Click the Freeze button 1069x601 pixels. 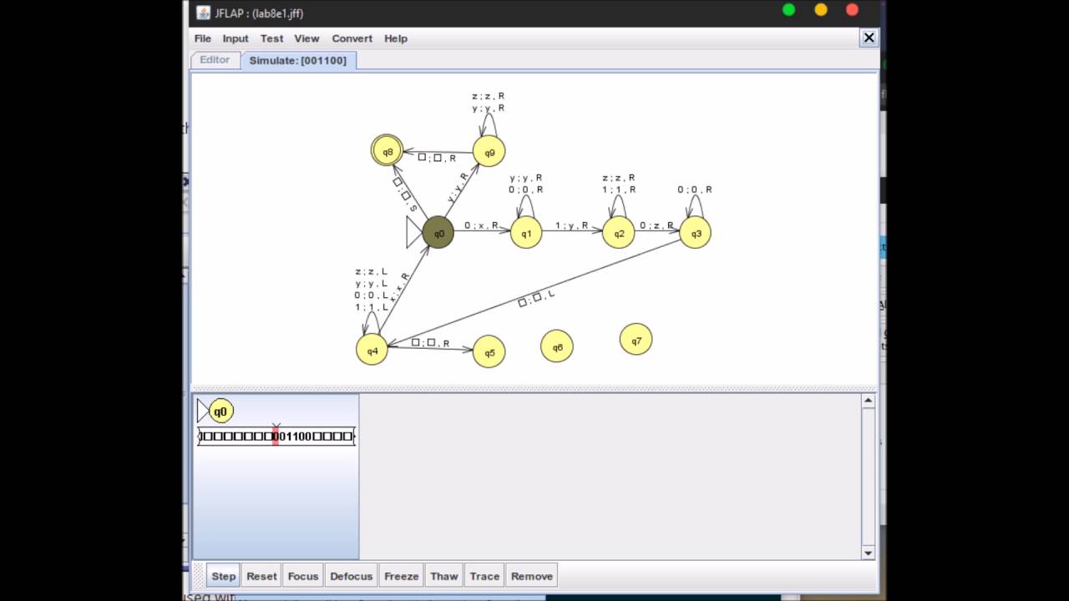coord(401,576)
